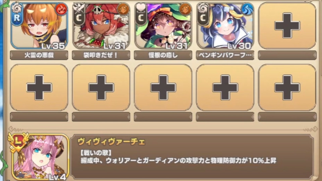Viewport: 322px width, 181px height.
Task: Add a character in middle bottom-row plus slot
Action: [x=163, y=87]
